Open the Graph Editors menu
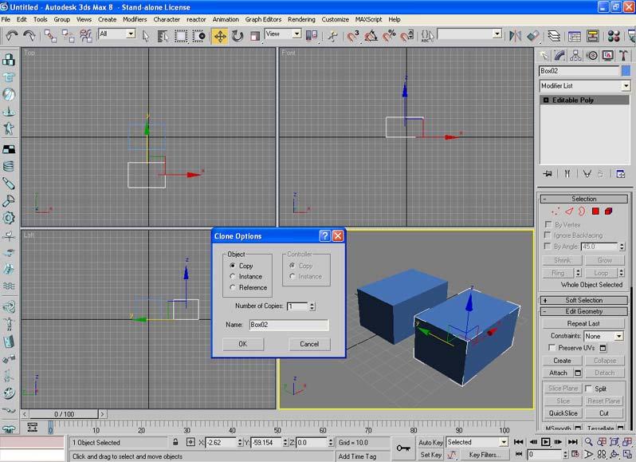This screenshot has width=636, height=462. pos(263,19)
